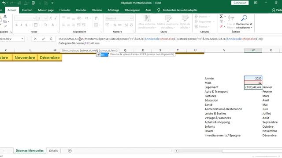Click the Increase font size icon

pyautogui.click(x=51, y=18)
